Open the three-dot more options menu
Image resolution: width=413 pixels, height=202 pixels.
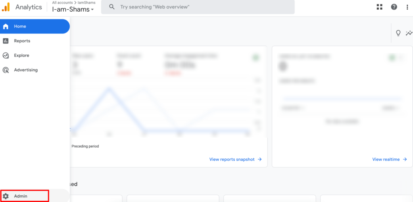pos(407,7)
